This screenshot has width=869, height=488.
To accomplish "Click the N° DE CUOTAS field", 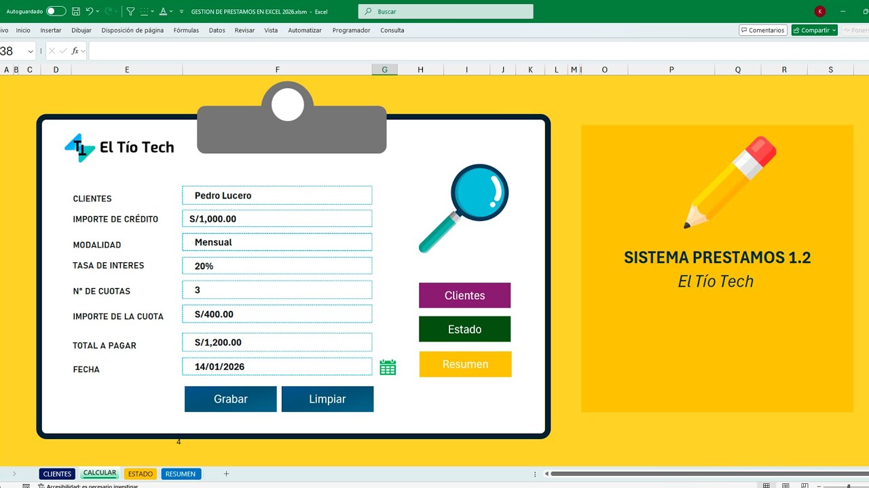I will (277, 289).
